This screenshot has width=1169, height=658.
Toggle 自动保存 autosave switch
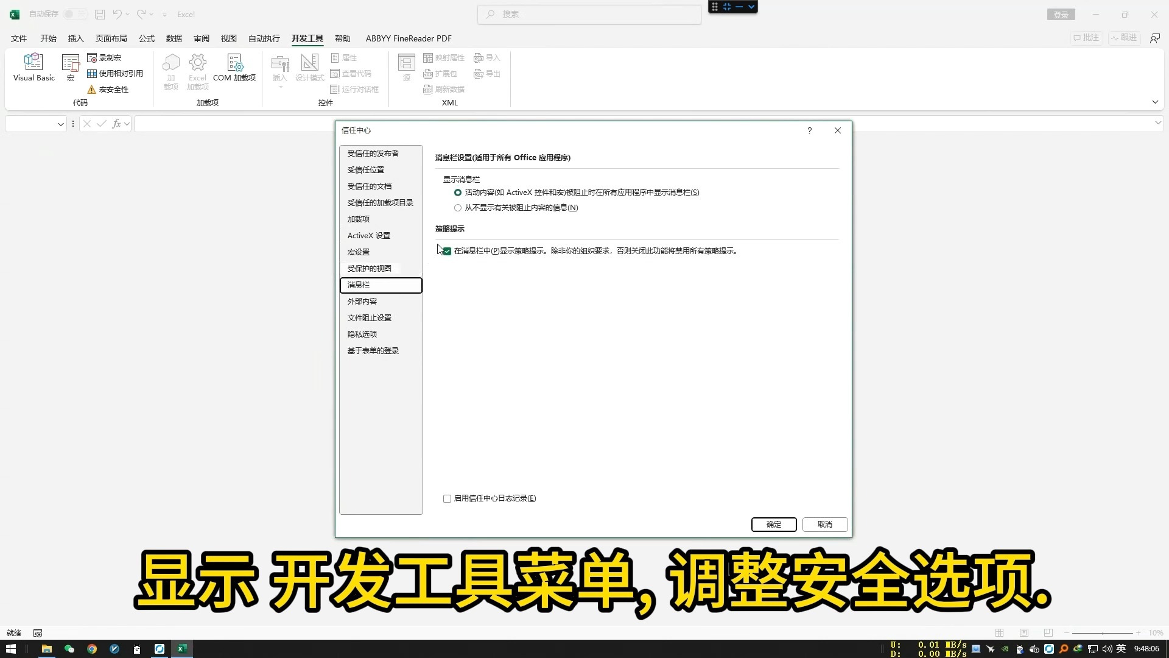(75, 14)
